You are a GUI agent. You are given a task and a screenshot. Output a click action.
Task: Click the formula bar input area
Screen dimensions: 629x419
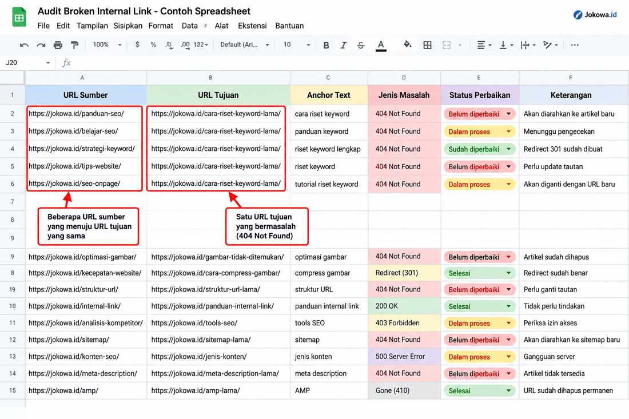[349, 62]
